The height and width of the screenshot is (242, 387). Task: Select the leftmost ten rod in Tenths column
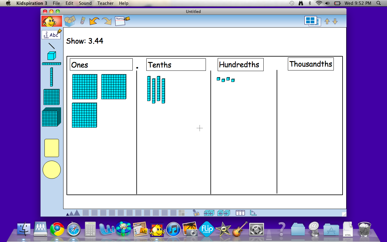click(149, 88)
